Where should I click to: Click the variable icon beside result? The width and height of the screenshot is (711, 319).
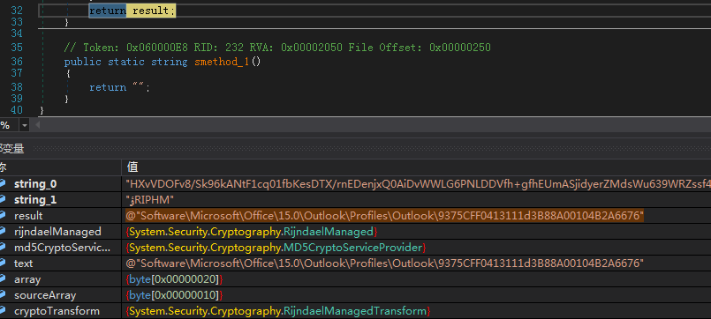(3, 215)
